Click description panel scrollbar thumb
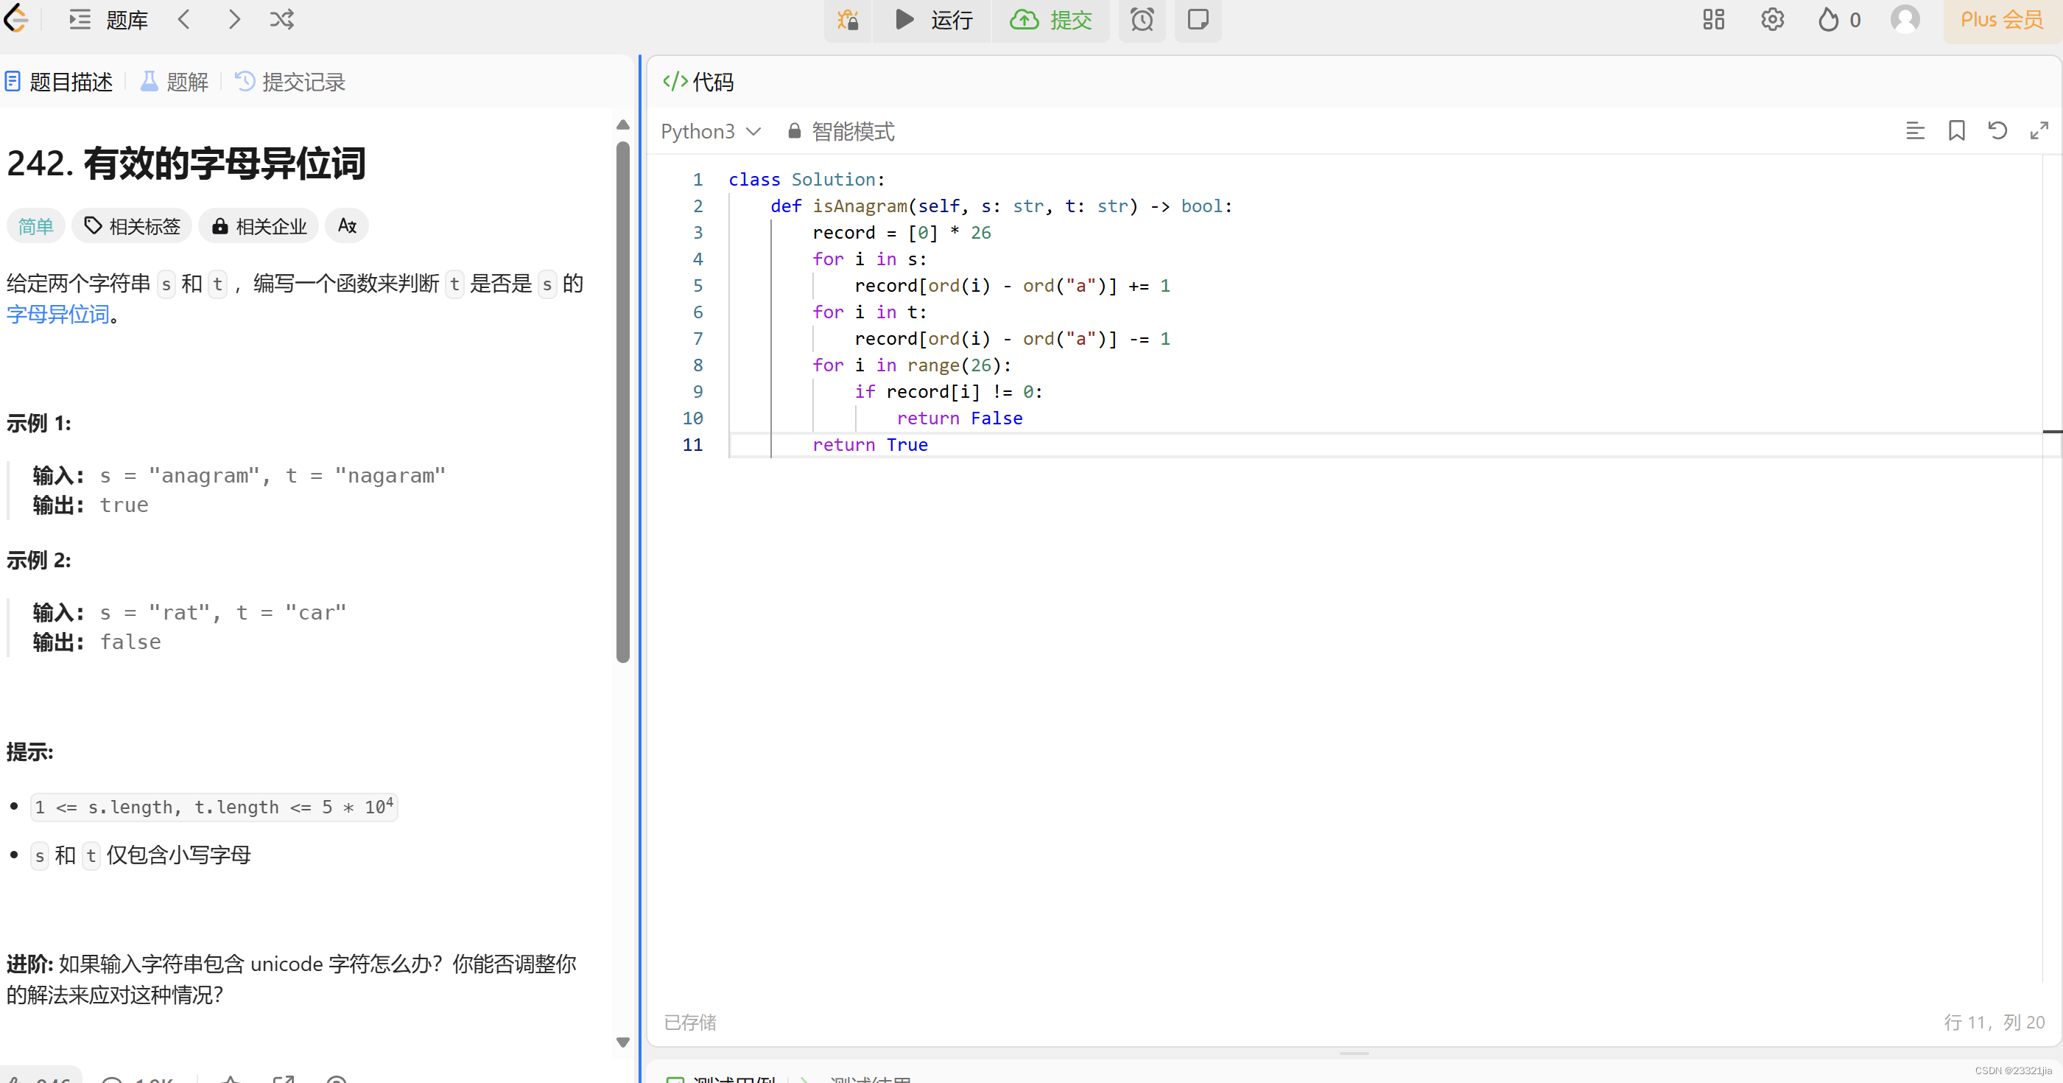The width and height of the screenshot is (2063, 1083). (623, 402)
